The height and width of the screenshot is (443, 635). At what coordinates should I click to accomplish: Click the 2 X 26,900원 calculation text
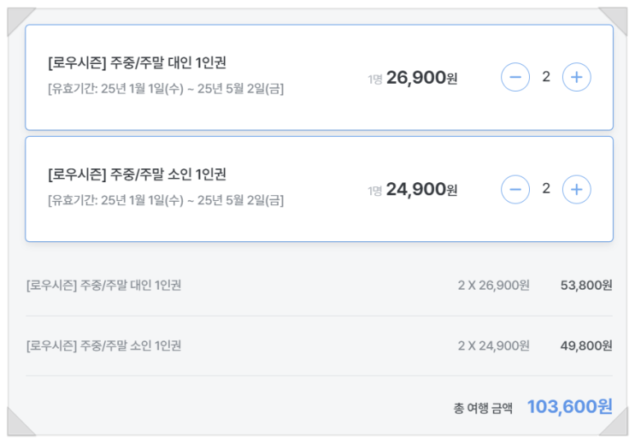point(493,286)
